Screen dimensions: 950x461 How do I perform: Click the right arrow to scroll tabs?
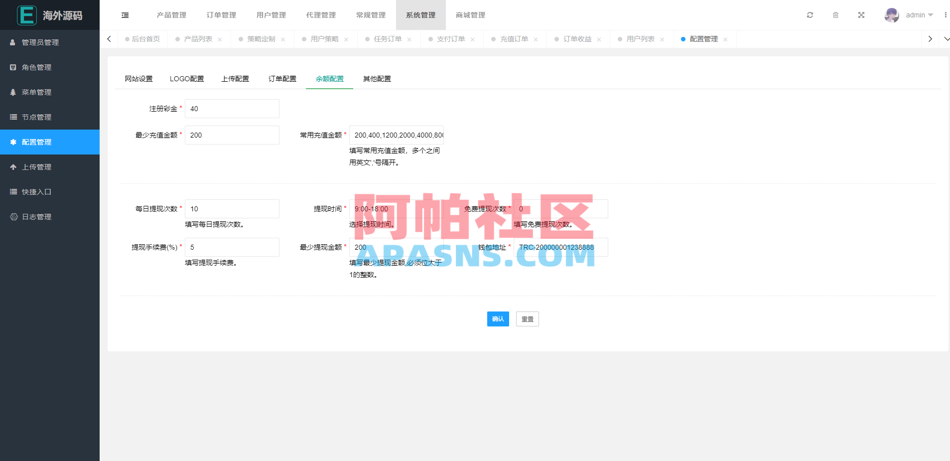point(930,38)
